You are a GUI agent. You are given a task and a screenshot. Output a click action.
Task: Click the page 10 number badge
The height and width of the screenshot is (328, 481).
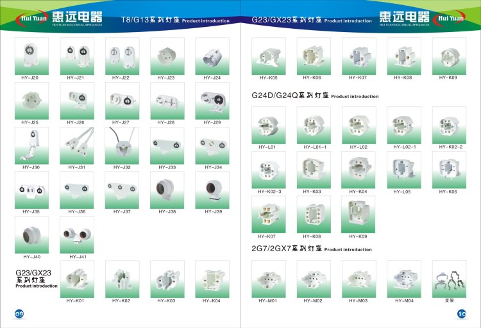click(461, 313)
